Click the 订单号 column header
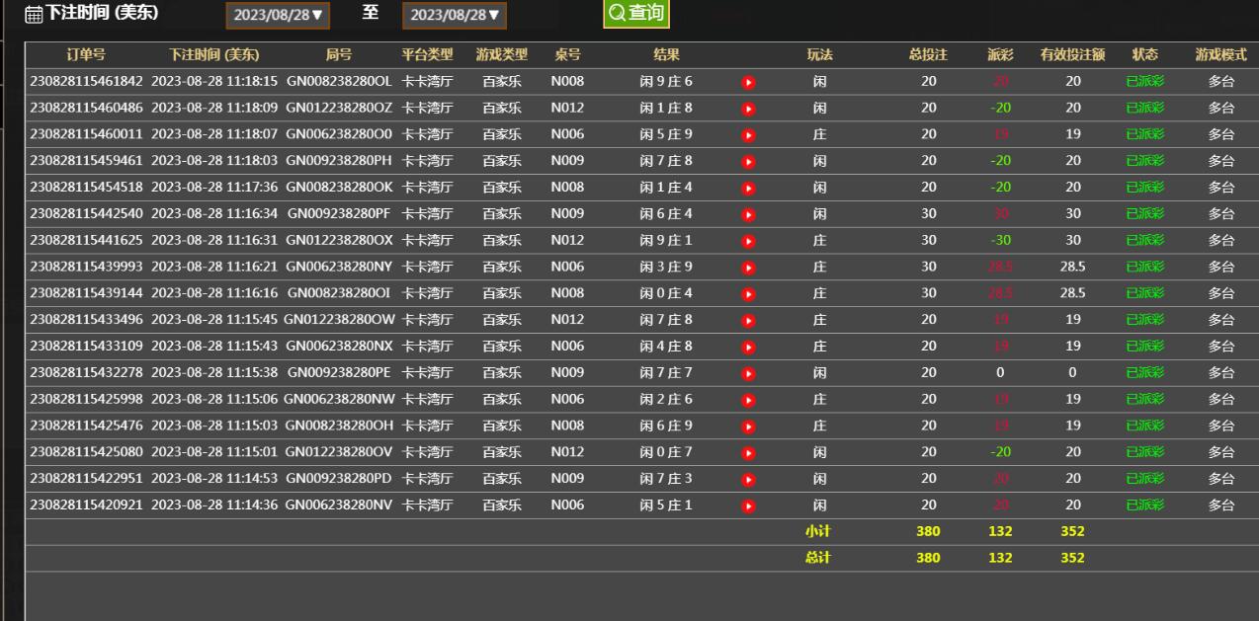Screen dimensions: 1259x621 [86, 55]
